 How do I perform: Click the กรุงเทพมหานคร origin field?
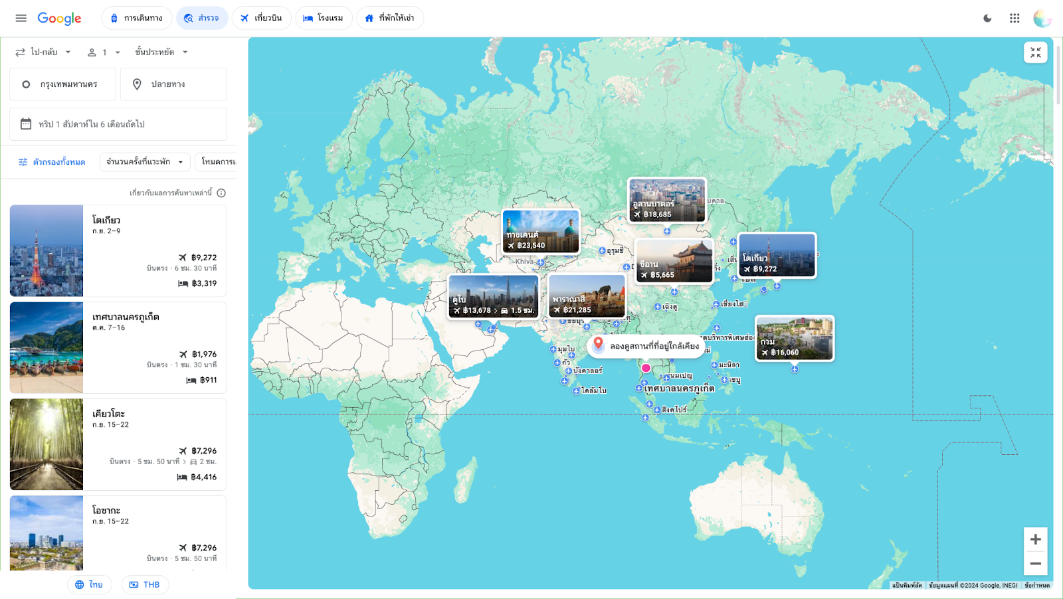(x=62, y=84)
